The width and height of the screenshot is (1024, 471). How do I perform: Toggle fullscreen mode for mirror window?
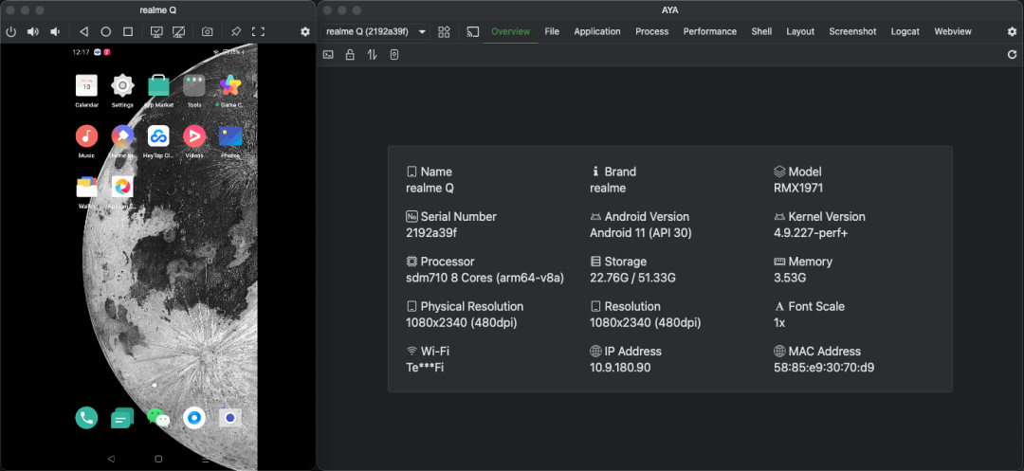coord(258,31)
